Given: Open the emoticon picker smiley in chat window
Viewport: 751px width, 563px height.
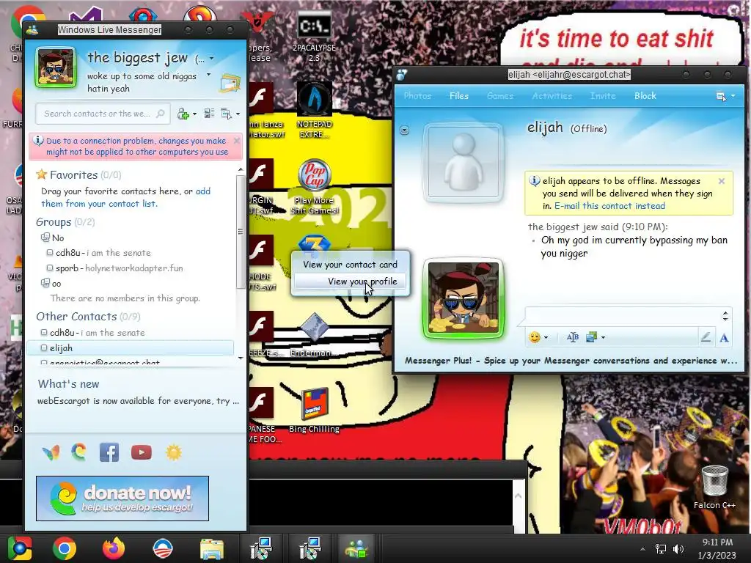Looking at the screenshot, I should [535, 337].
